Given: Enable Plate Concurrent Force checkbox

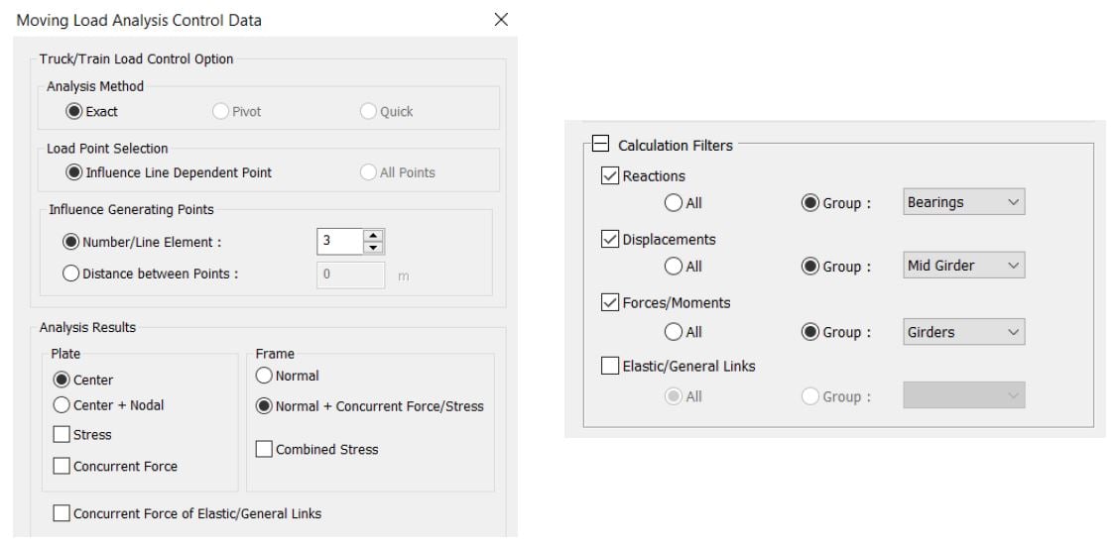Looking at the screenshot, I should (x=62, y=467).
